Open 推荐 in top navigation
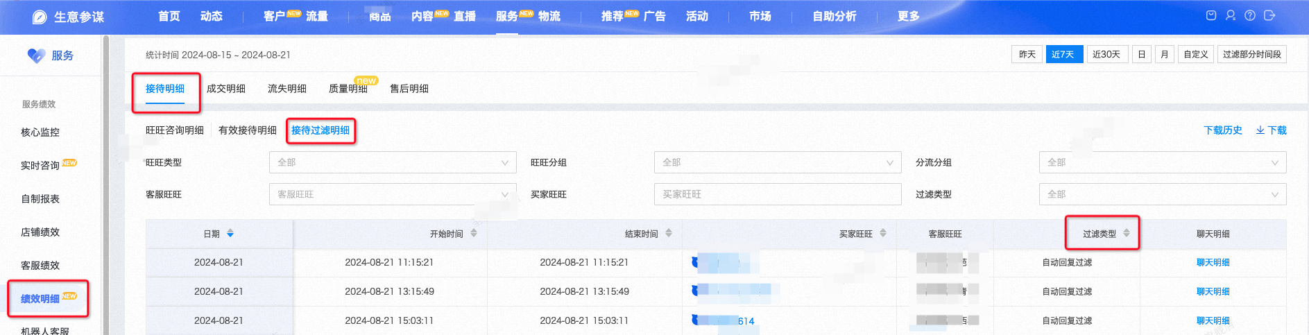1309x335 pixels. click(x=613, y=16)
